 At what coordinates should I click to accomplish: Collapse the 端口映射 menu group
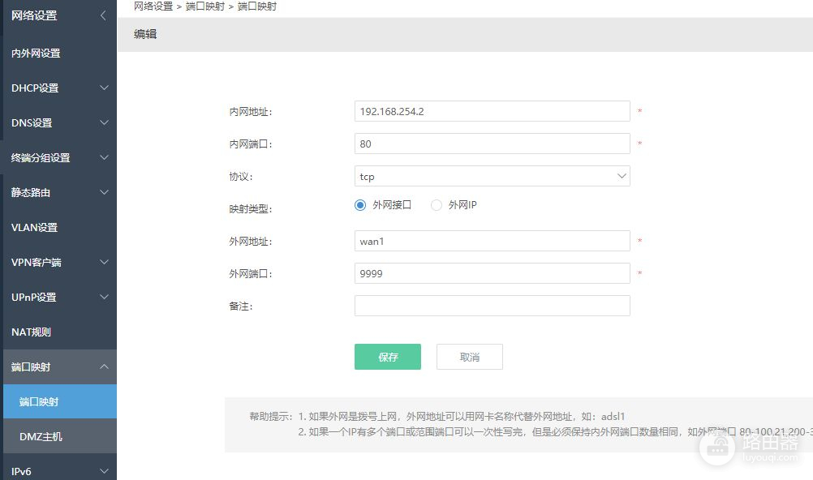[x=104, y=366]
